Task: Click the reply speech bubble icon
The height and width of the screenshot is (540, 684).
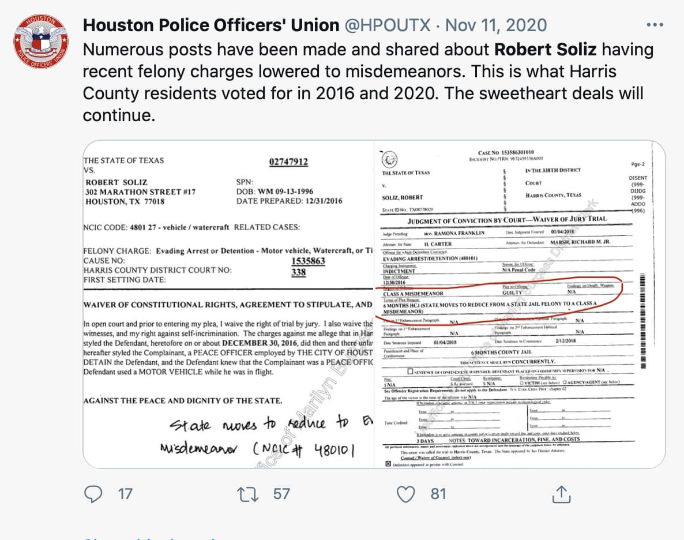Action: [93, 494]
